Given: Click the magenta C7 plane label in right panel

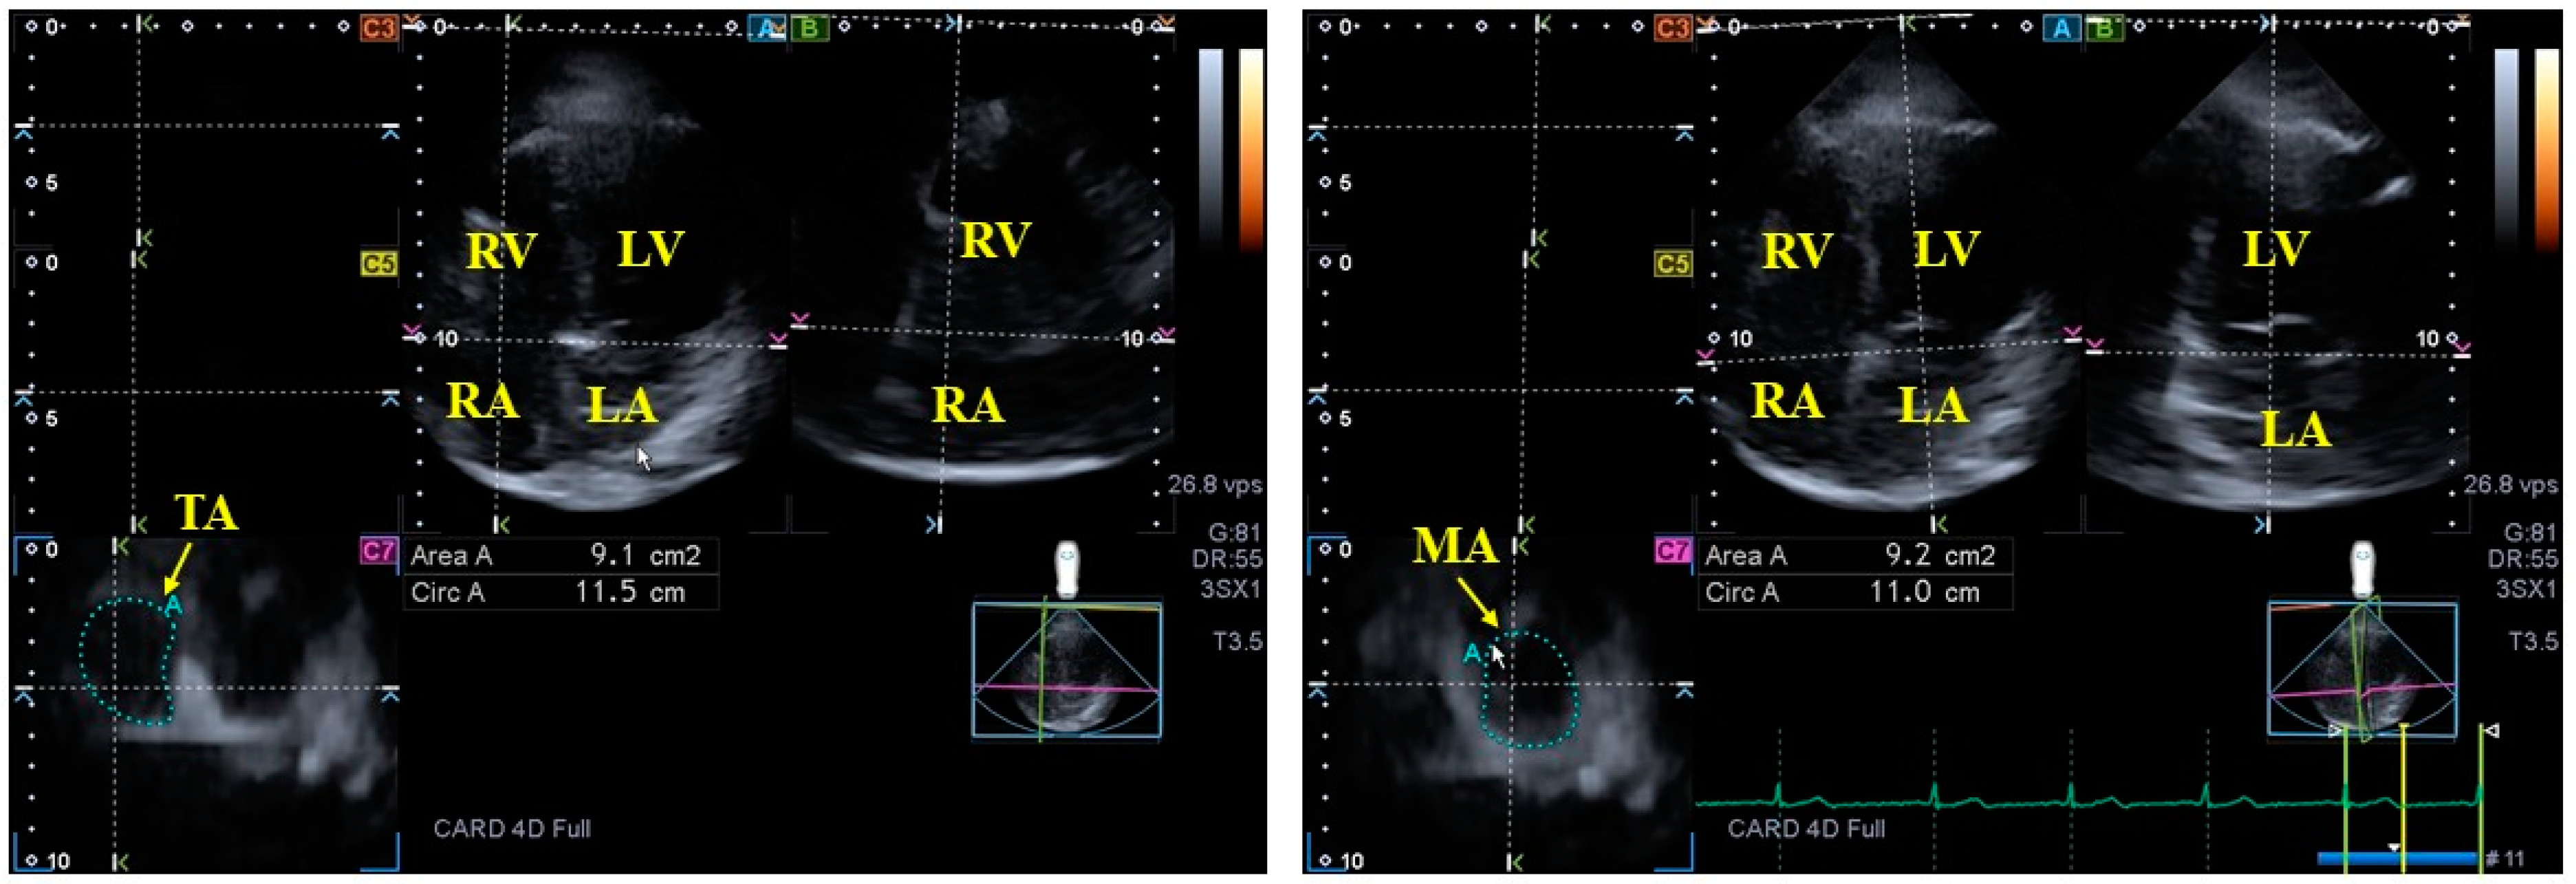Looking at the screenshot, I should tap(1672, 551).
